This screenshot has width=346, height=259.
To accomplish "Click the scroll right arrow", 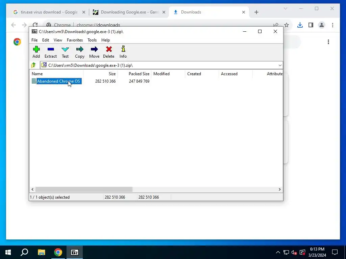I will click(279, 190).
